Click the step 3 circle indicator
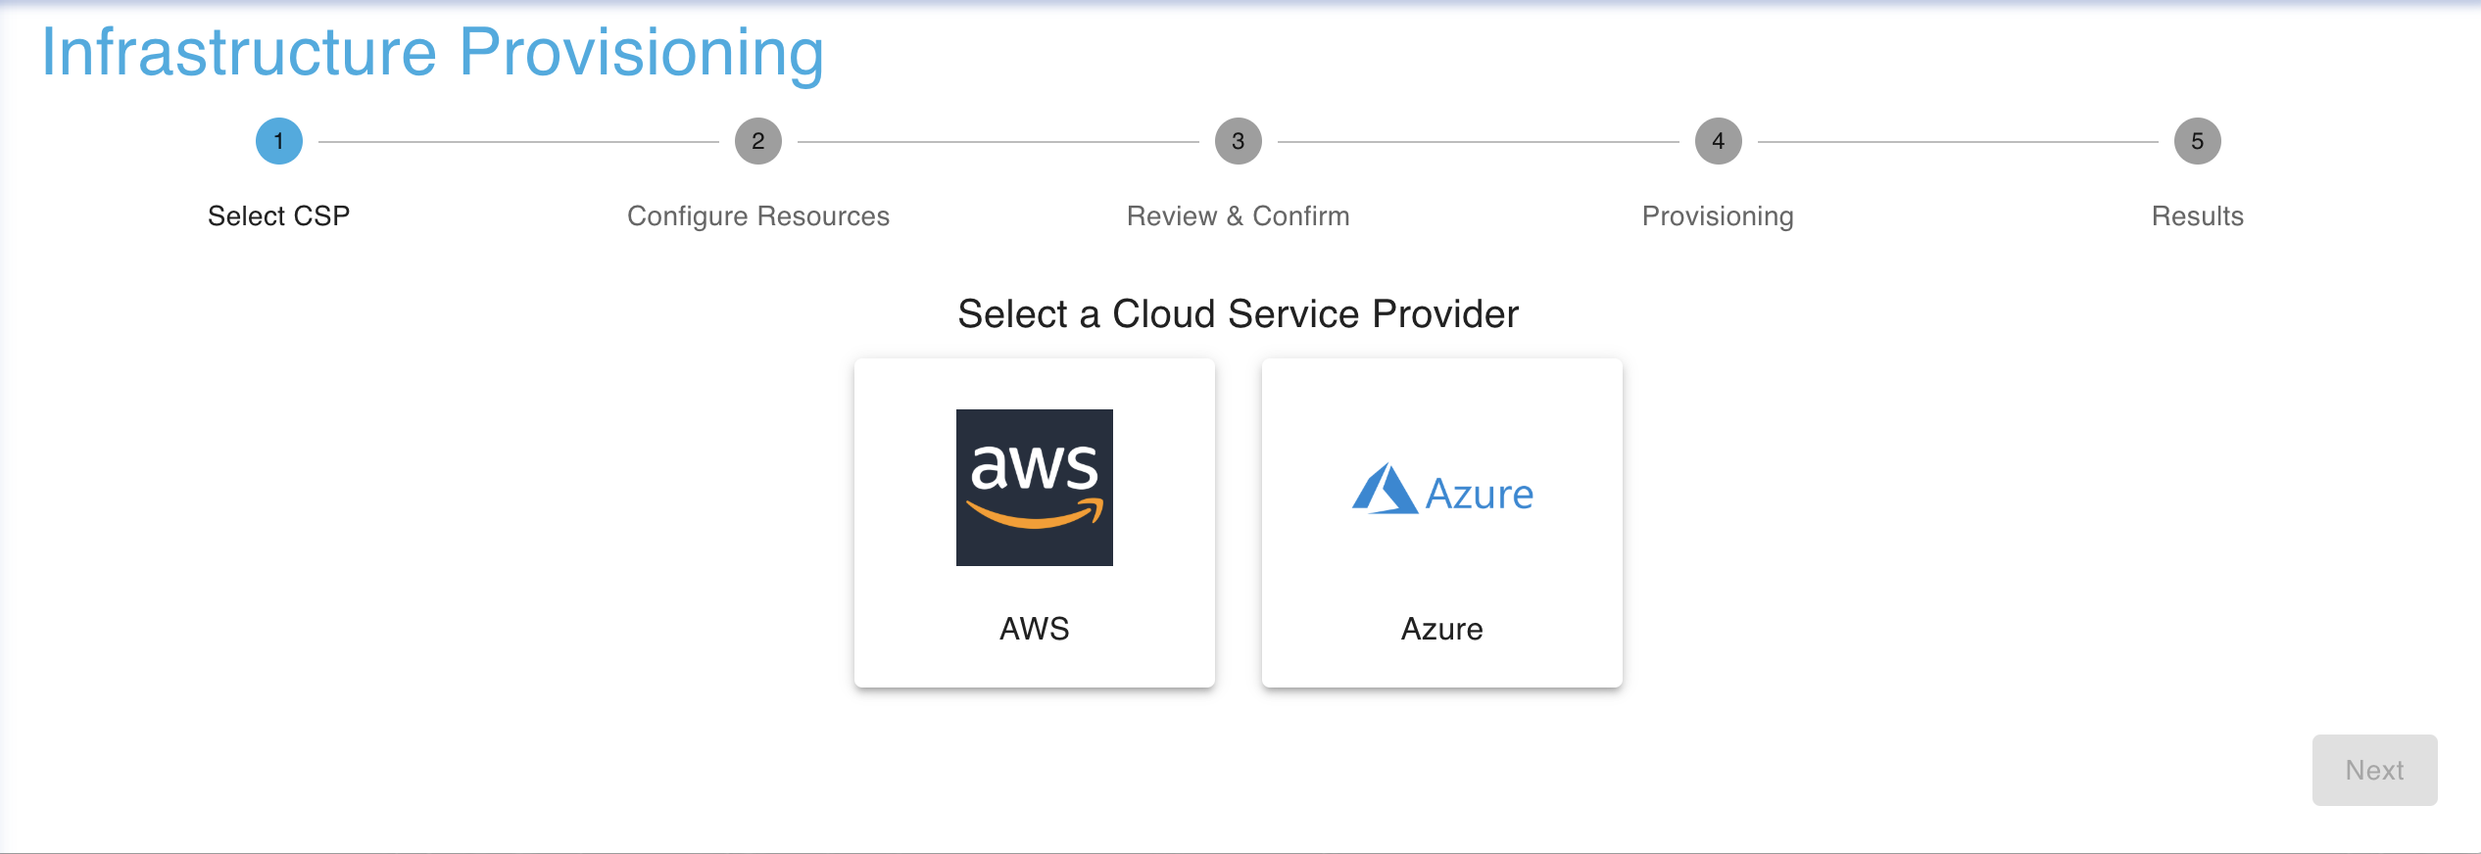This screenshot has height=854, width=2481. [1238, 139]
